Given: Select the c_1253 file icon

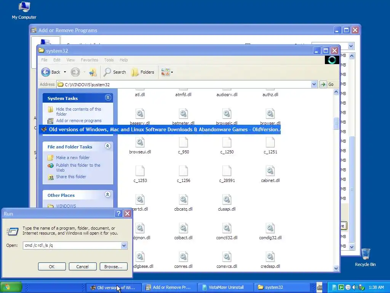Looking at the screenshot, I should coord(140,171).
